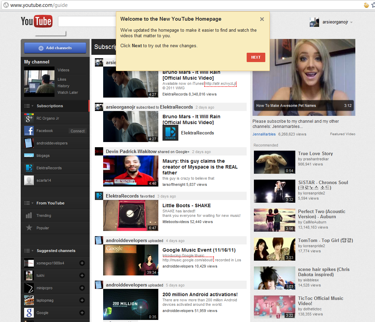Open the scarla14 avatar icon

click(x=29, y=181)
